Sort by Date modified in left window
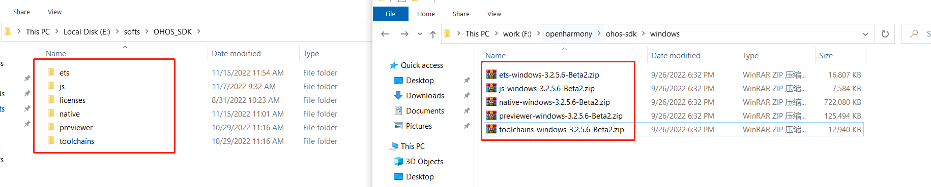The image size is (931, 187). coord(236,54)
